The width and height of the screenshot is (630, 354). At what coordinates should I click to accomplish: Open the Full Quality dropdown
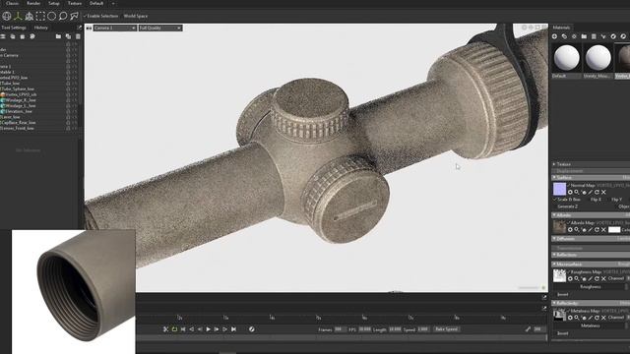[160, 29]
